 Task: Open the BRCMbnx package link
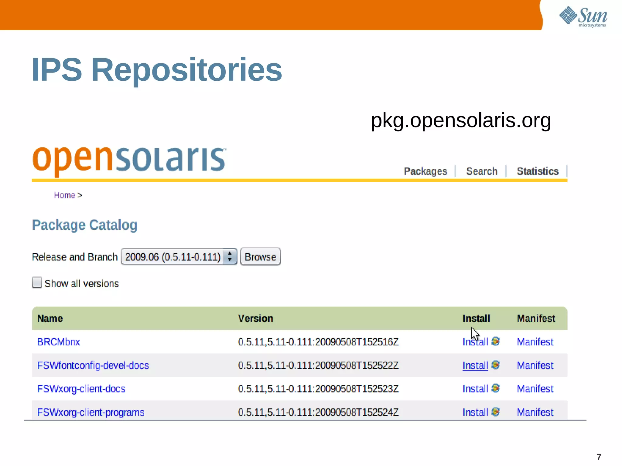(58, 342)
